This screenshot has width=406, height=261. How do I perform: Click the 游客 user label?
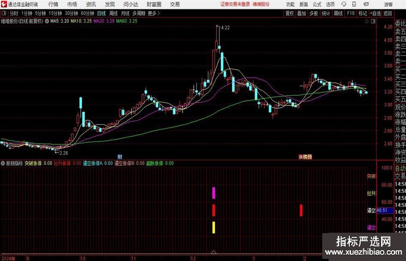[388, 4]
